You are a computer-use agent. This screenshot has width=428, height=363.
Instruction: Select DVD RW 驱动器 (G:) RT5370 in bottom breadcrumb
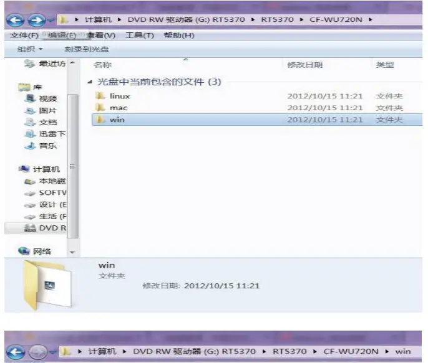pyautogui.click(x=195, y=352)
